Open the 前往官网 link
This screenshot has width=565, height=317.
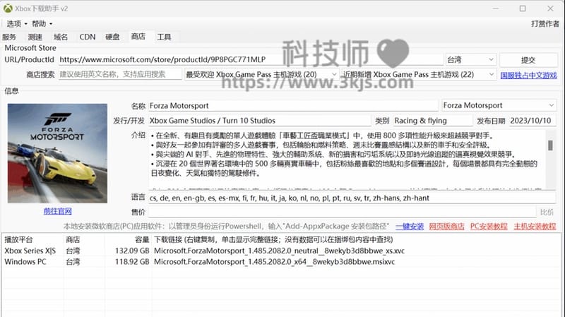tap(58, 211)
